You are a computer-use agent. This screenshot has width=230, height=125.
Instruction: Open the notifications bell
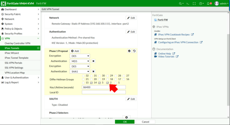(209, 4)
